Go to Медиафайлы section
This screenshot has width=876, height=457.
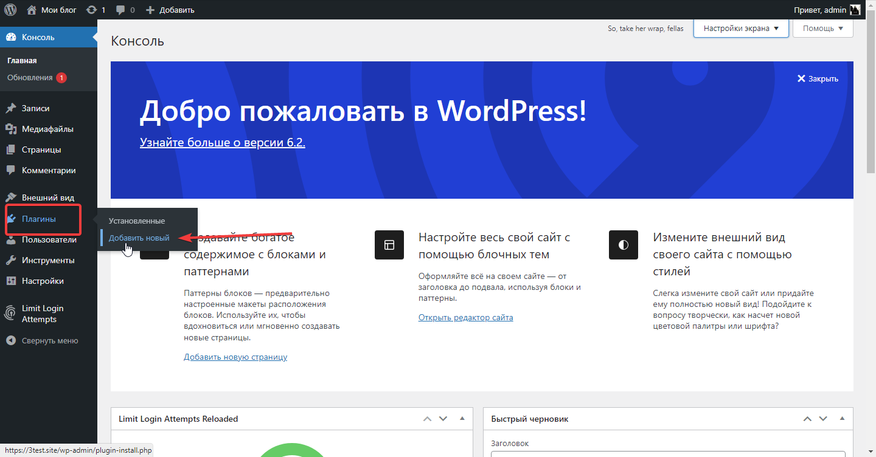[47, 129]
